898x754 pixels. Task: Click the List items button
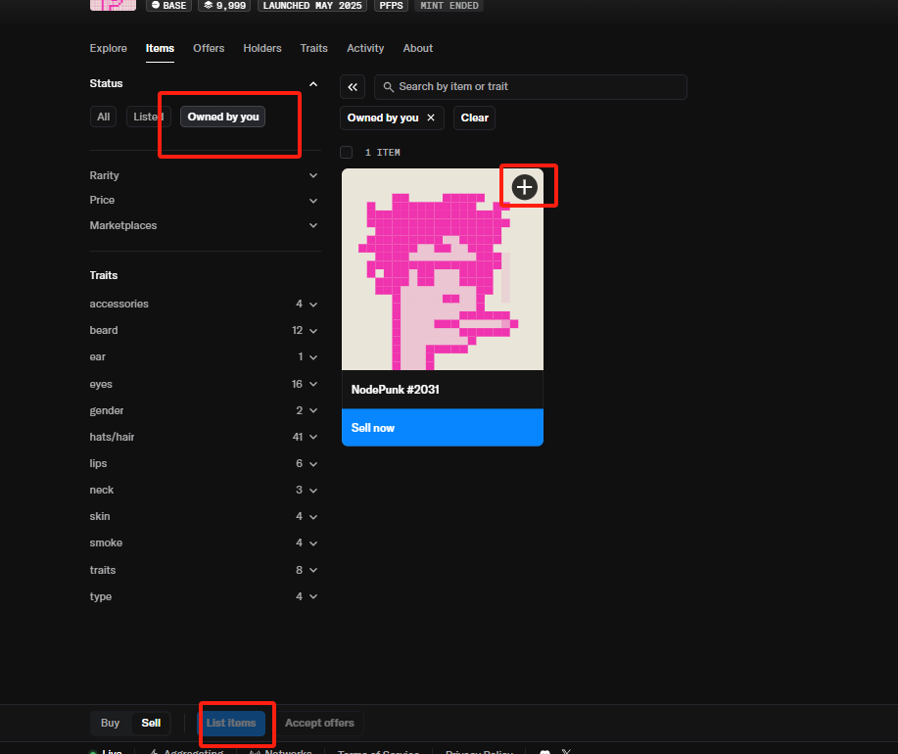[x=231, y=723]
